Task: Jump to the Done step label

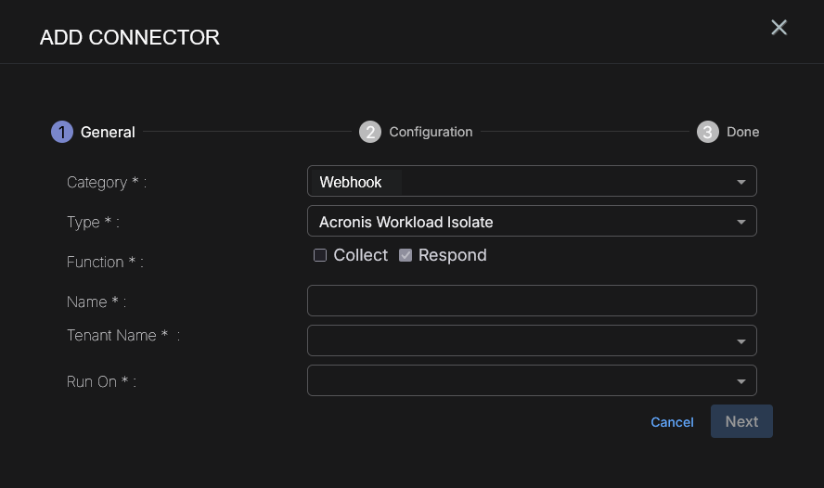Action: point(742,132)
